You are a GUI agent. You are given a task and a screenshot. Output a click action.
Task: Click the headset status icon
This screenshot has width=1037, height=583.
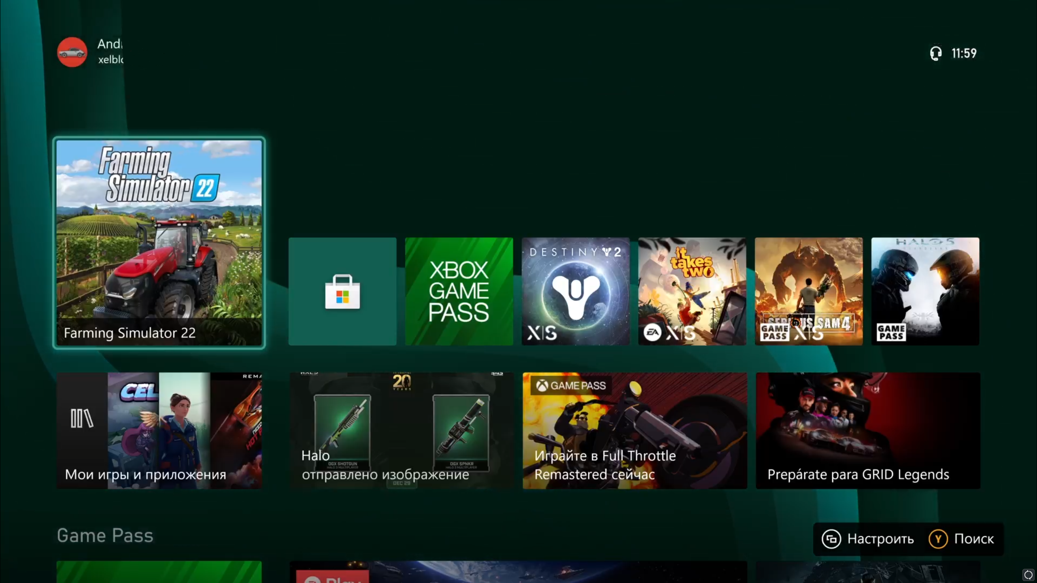click(x=936, y=53)
